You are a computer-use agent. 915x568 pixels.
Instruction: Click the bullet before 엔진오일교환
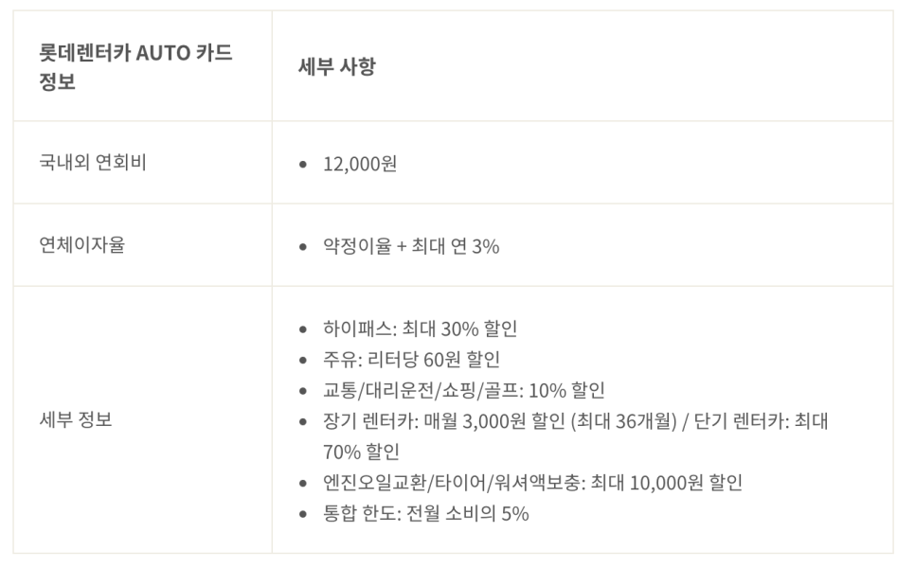(303, 484)
